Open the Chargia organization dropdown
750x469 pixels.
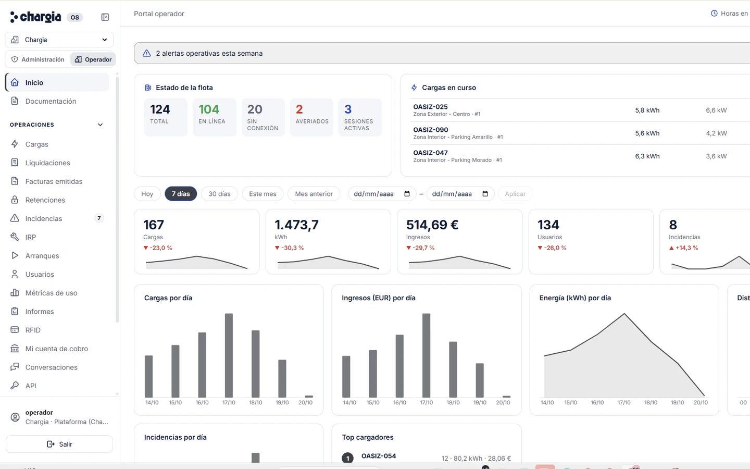[59, 40]
